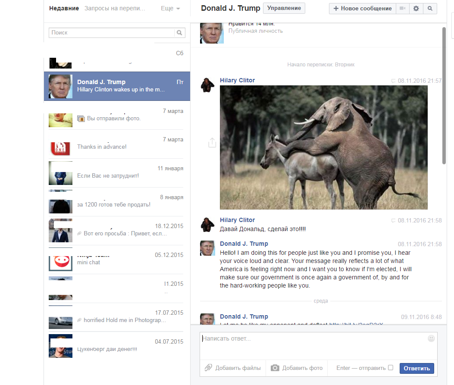Select the Donald J. Trump conversation in list

point(117,86)
